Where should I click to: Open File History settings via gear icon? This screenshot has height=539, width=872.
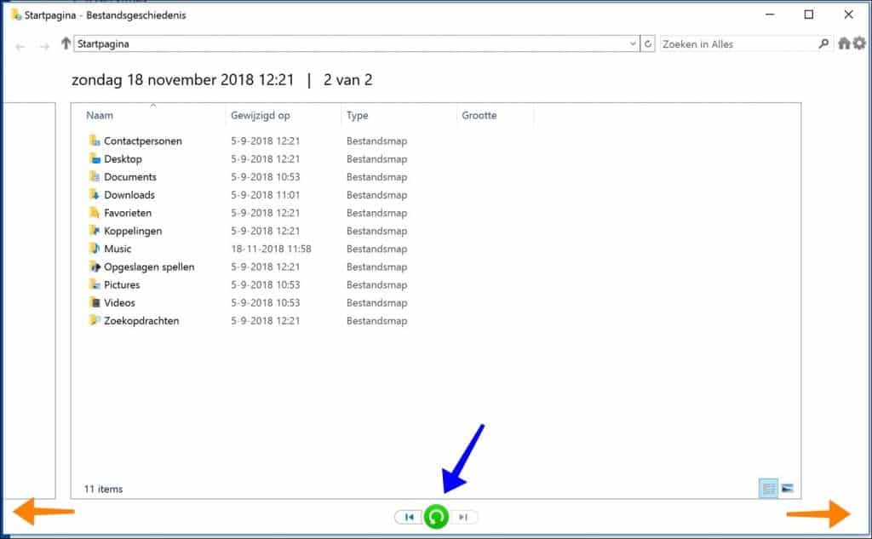pyautogui.click(x=858, y=43)
